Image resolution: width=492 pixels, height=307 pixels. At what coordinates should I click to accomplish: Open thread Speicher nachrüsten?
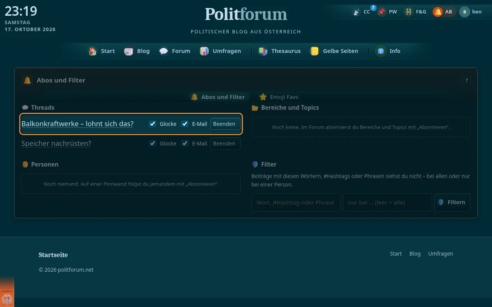point(56,144)
